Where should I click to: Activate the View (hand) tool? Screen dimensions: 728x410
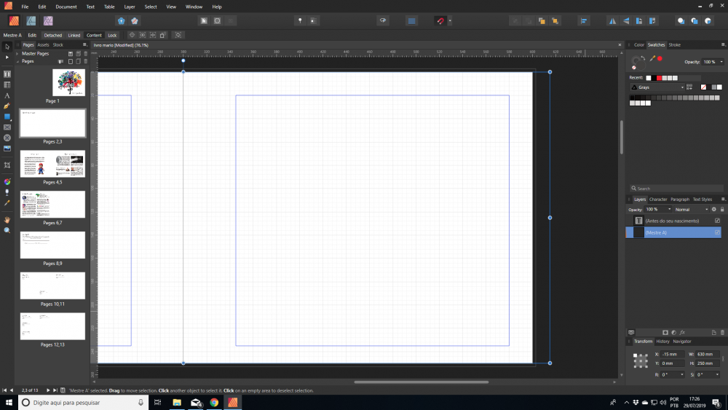point(7,219)
